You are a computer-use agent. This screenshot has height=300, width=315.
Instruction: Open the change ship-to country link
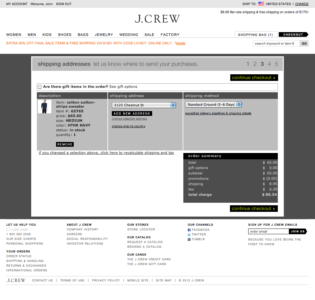128,126
